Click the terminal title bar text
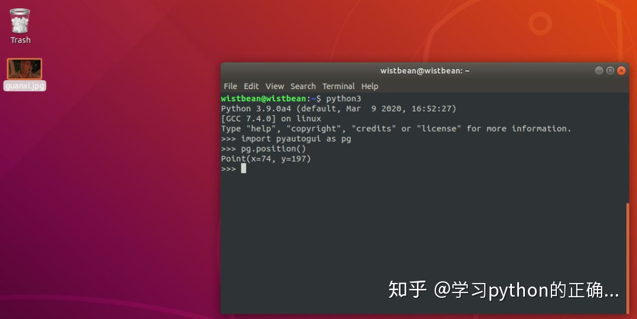 pyautogui.click(x=425, y=71)
